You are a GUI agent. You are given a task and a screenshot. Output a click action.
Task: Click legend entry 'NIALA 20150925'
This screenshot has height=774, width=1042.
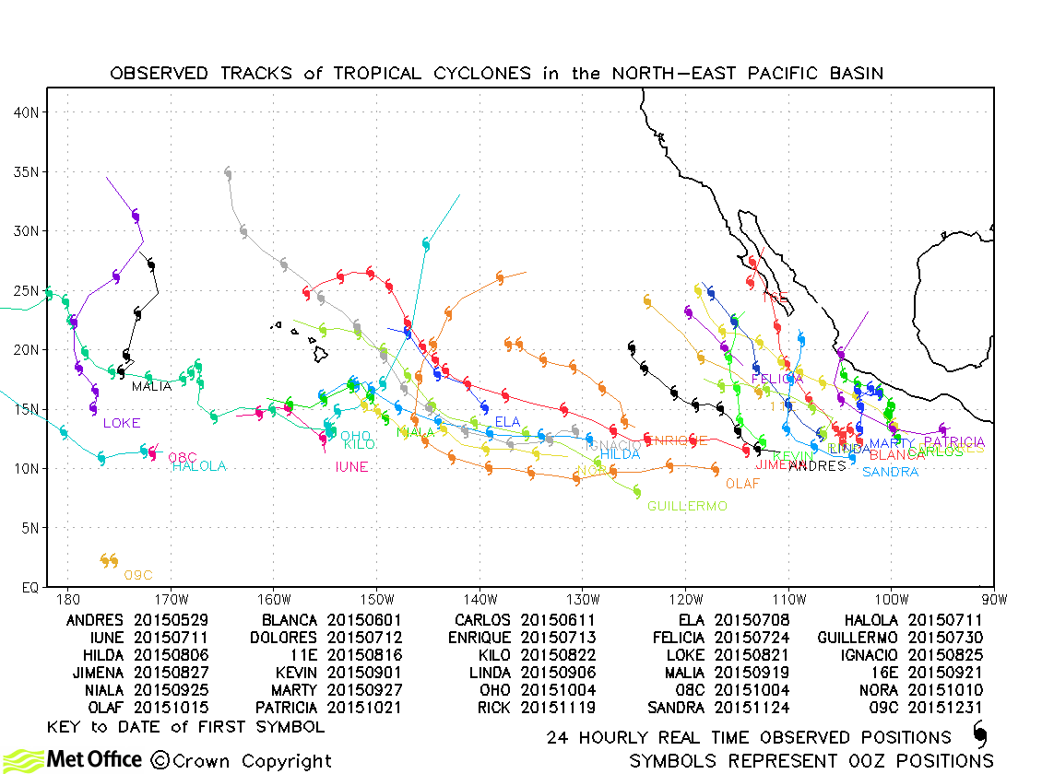tap(147, 690)
